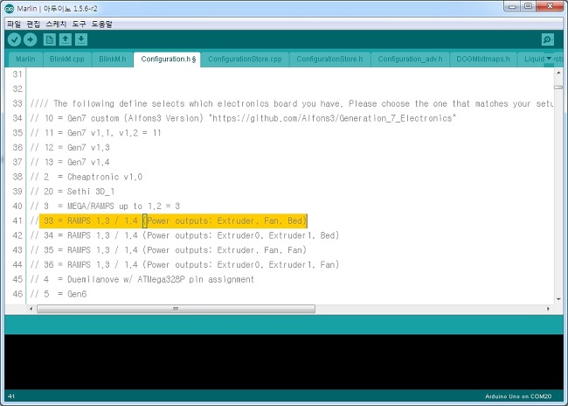Expand the tab list dropdown arrow
The image size is (568, 406).
pos(549,59)
